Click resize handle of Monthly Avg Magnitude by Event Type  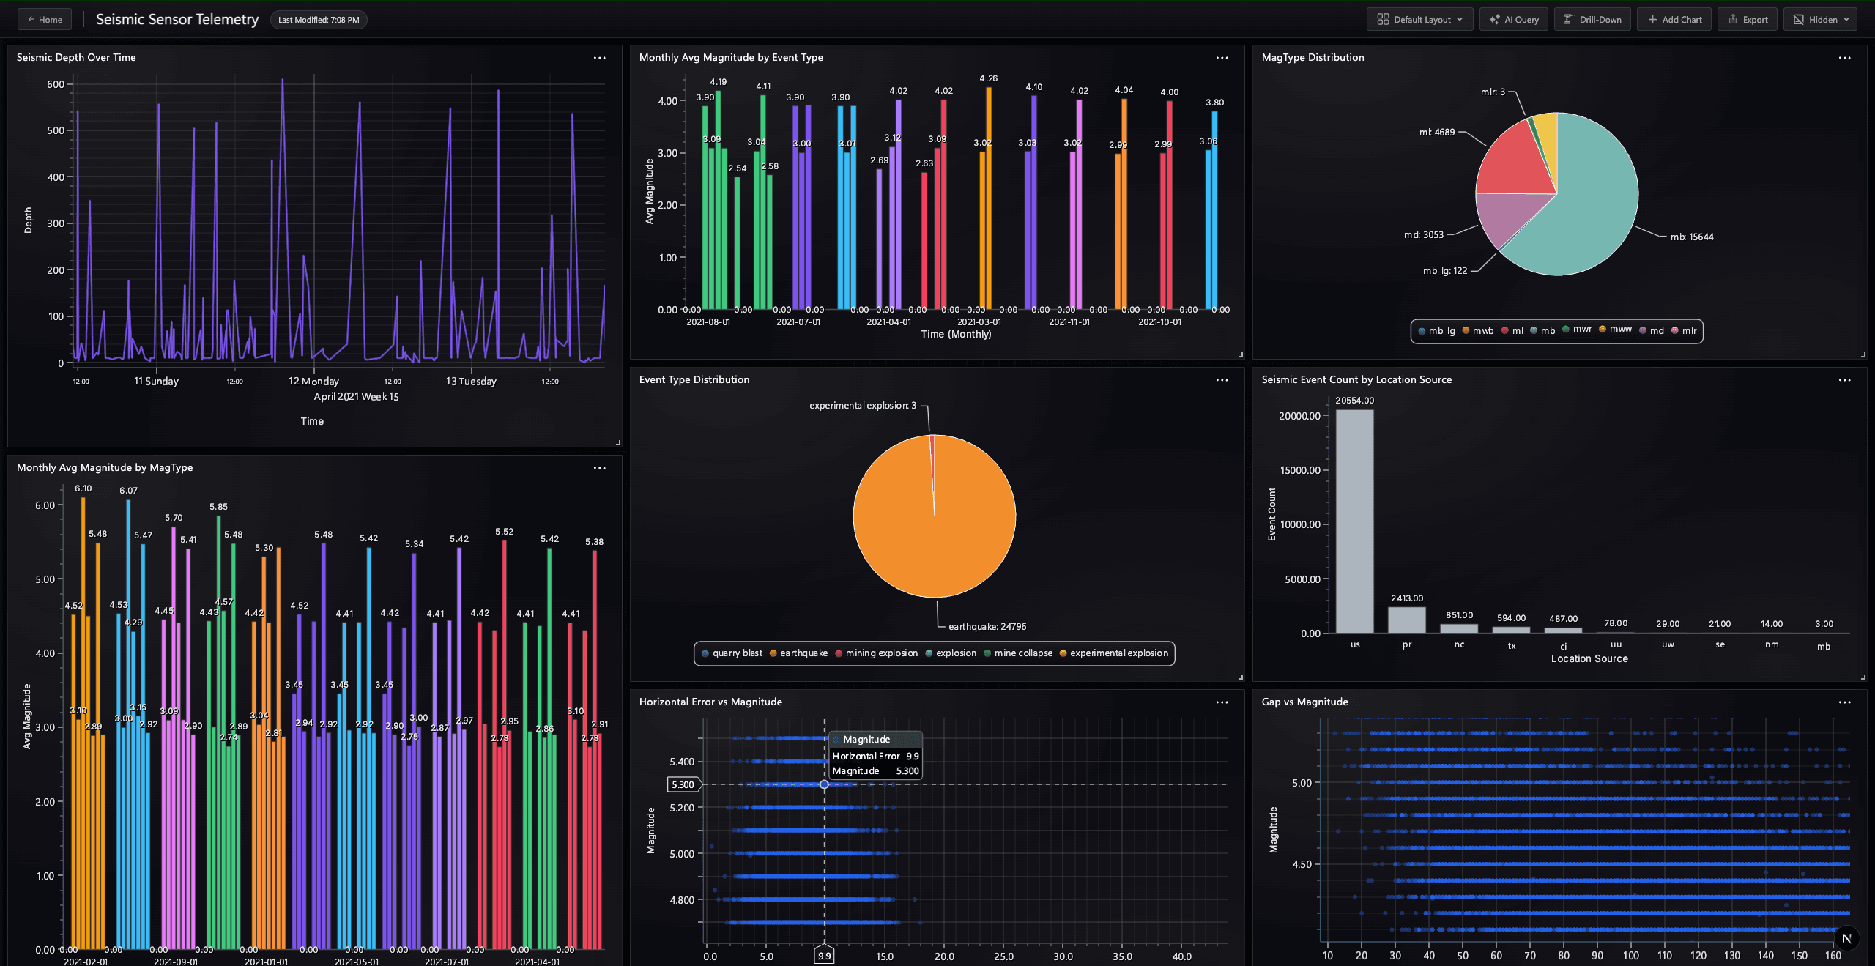pyautogui.click(x=1241, y=354)
